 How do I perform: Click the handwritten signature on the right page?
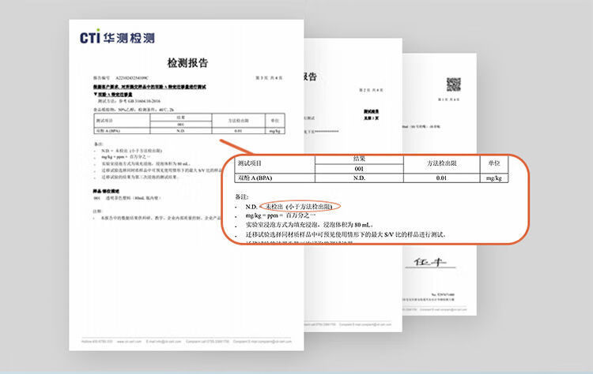point(430,262)
